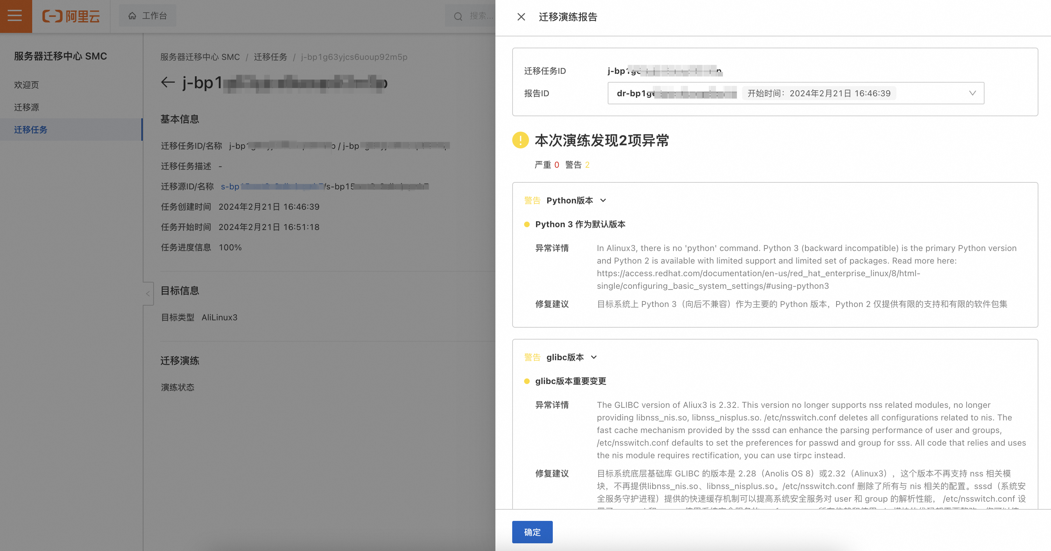Click the glibc版本重要变更 item
The width and height of the screenshot is (1051, 551).
tap(571, 381)
